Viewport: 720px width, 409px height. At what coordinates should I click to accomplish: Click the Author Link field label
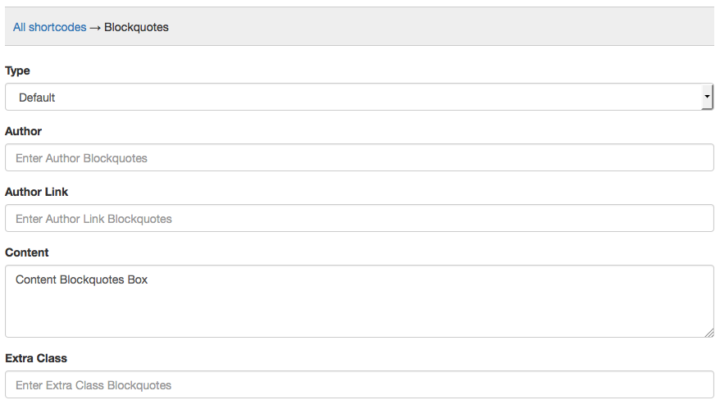pos(37,192)
